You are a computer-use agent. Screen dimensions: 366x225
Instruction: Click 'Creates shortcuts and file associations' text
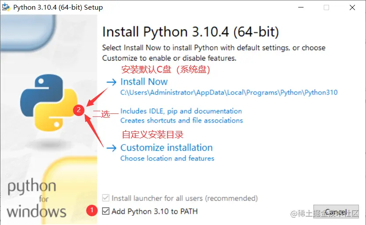(182, 120)
